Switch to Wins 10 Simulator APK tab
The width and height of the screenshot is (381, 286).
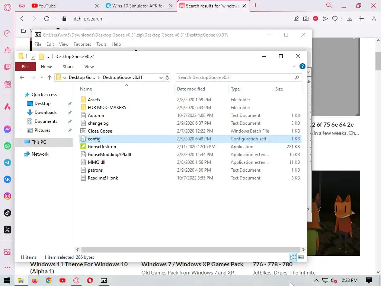pos(138,6)
